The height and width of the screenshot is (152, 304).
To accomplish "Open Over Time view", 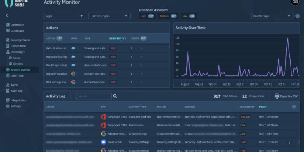I will [x=17, y=76].
